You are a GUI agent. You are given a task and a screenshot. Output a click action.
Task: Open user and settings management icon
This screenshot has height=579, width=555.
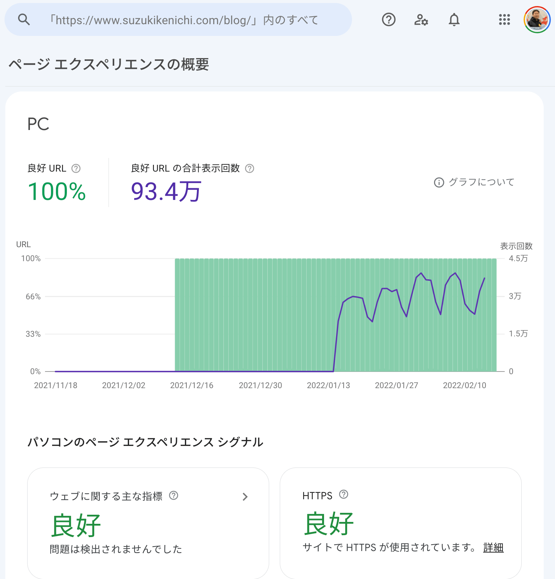421,20
